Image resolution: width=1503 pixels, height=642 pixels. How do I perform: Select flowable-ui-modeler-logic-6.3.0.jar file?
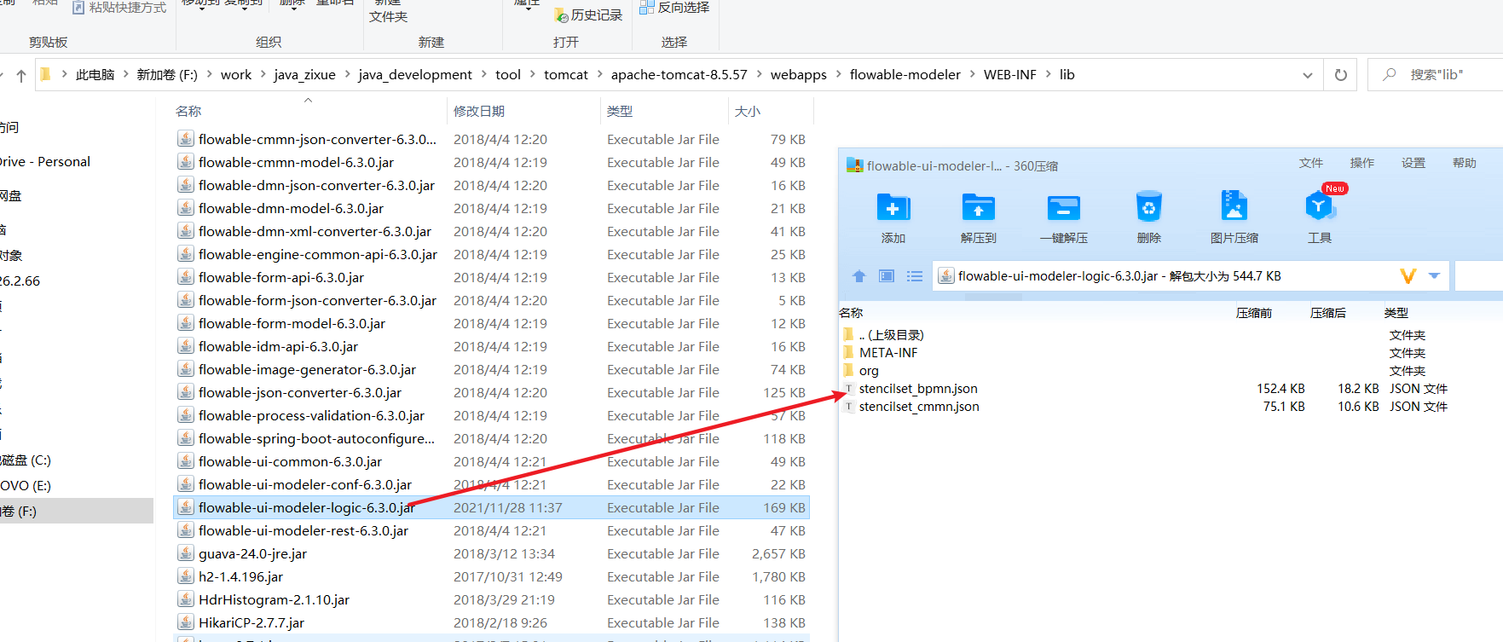click(x=491, y=508)
